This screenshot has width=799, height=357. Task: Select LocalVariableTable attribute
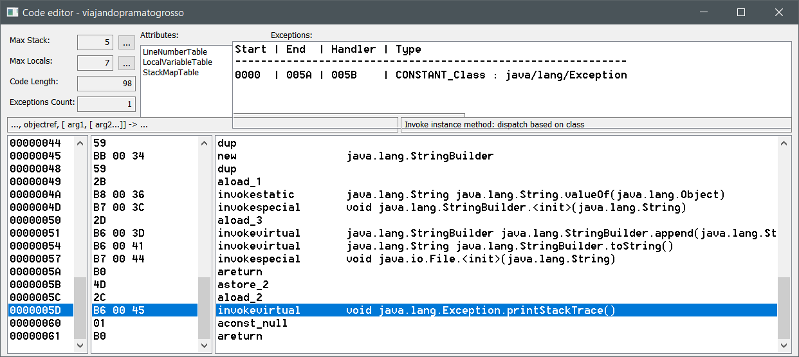point(177,62)
